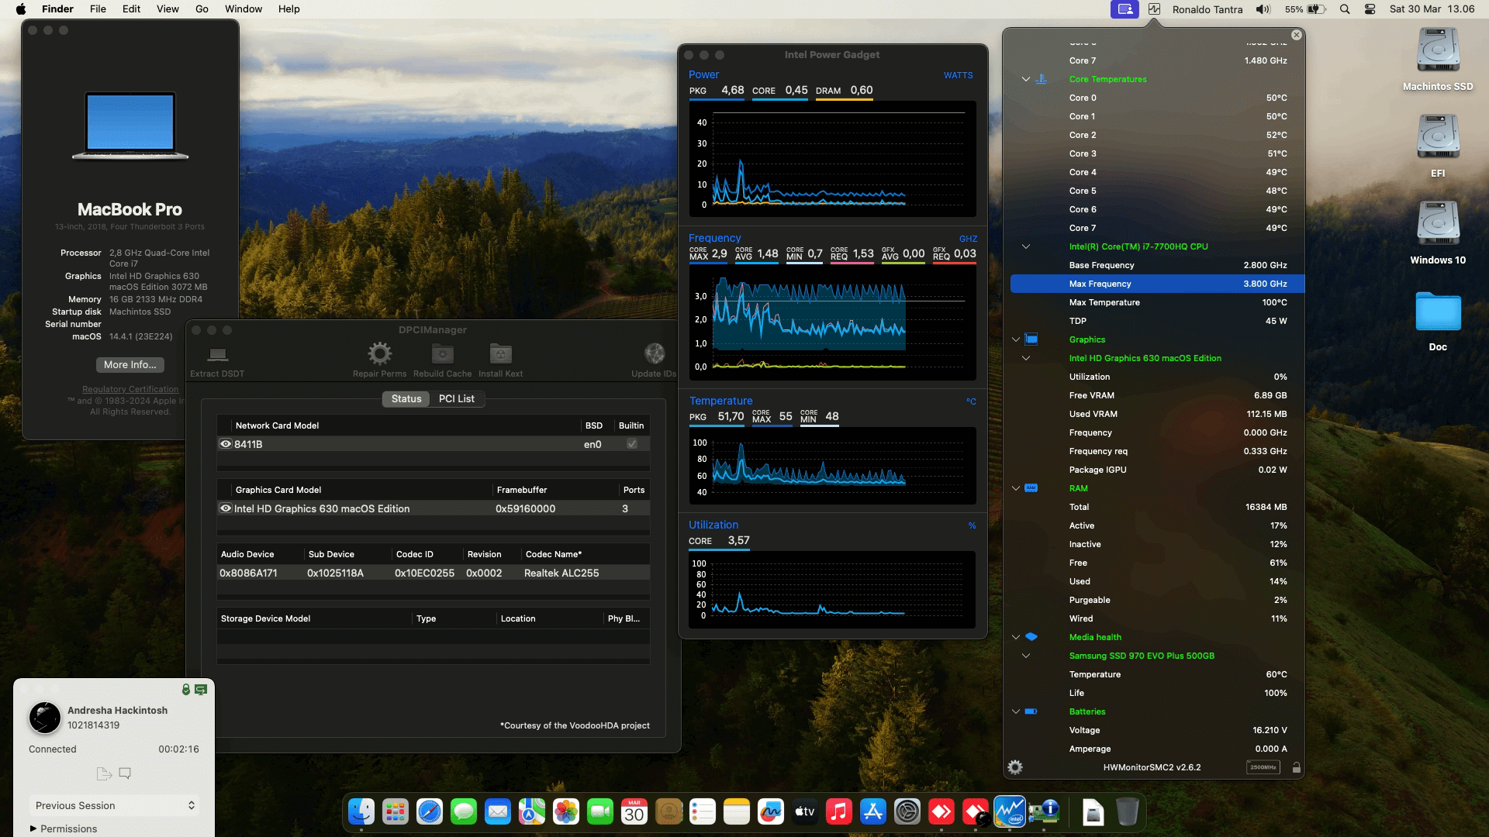This screenshot has width=1489, height=837.
Task: Collapse the Graphics section in HWMonitor
Action: click(1016, 339)
